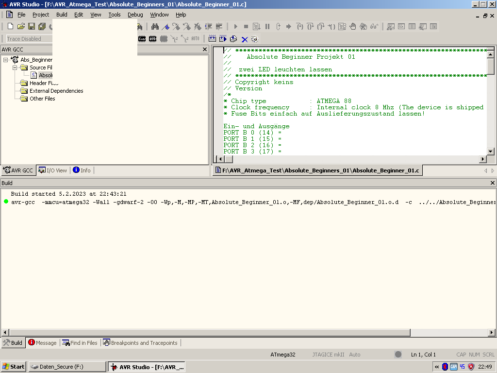Close the Build output panel

(x=493, y=183)
